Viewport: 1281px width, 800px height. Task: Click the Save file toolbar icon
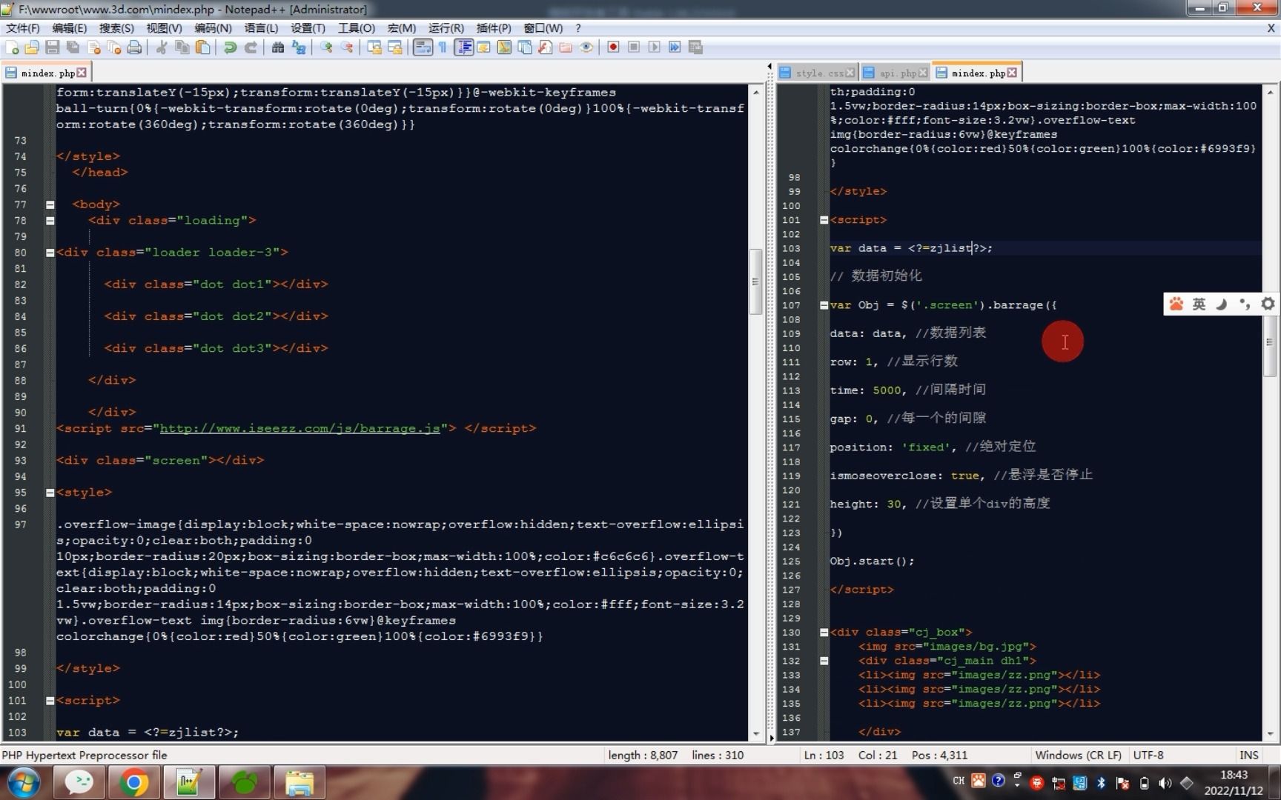click(52, 47)
